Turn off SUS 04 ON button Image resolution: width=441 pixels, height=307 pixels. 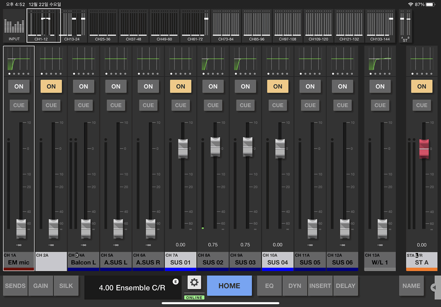[x=278, y=87]
